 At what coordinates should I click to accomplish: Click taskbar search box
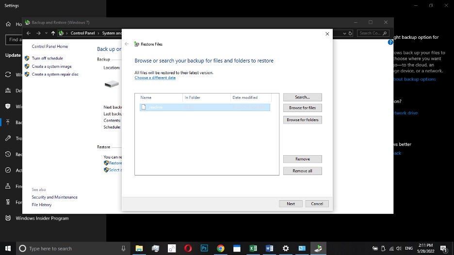click(73, 248)
